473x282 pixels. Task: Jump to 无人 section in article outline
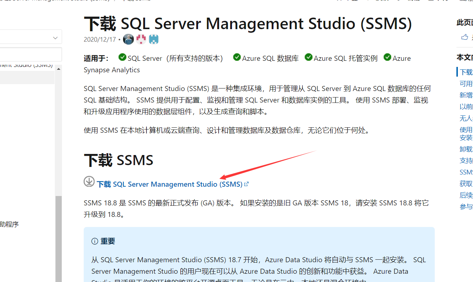point(466,118)
